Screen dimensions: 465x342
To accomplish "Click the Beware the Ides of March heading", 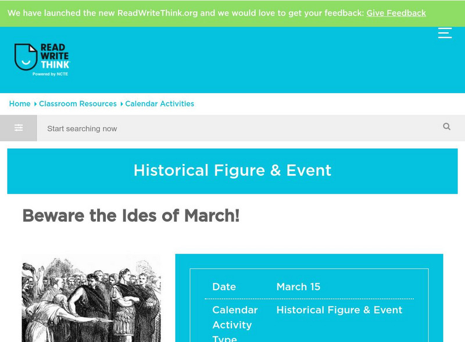I will (131, 216).
